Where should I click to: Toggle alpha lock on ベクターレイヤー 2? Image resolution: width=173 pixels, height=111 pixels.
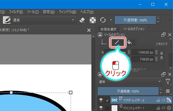(163, 100)
